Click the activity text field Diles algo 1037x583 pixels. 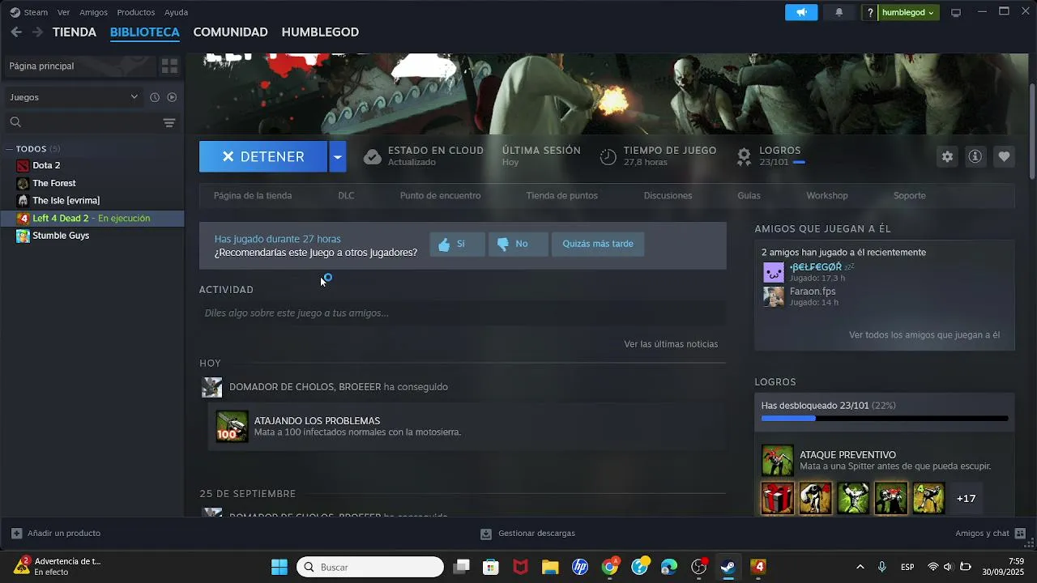pos(463,313)
